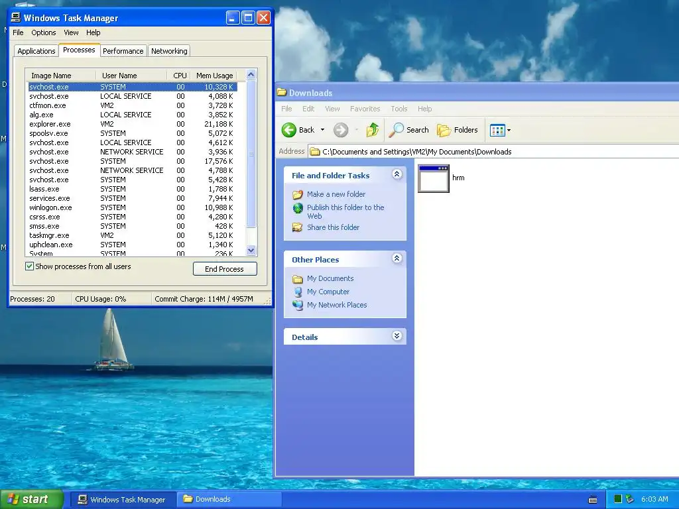The image size is (679, 509).
Task: Click My Network Places link
Action: coord(337,305)
